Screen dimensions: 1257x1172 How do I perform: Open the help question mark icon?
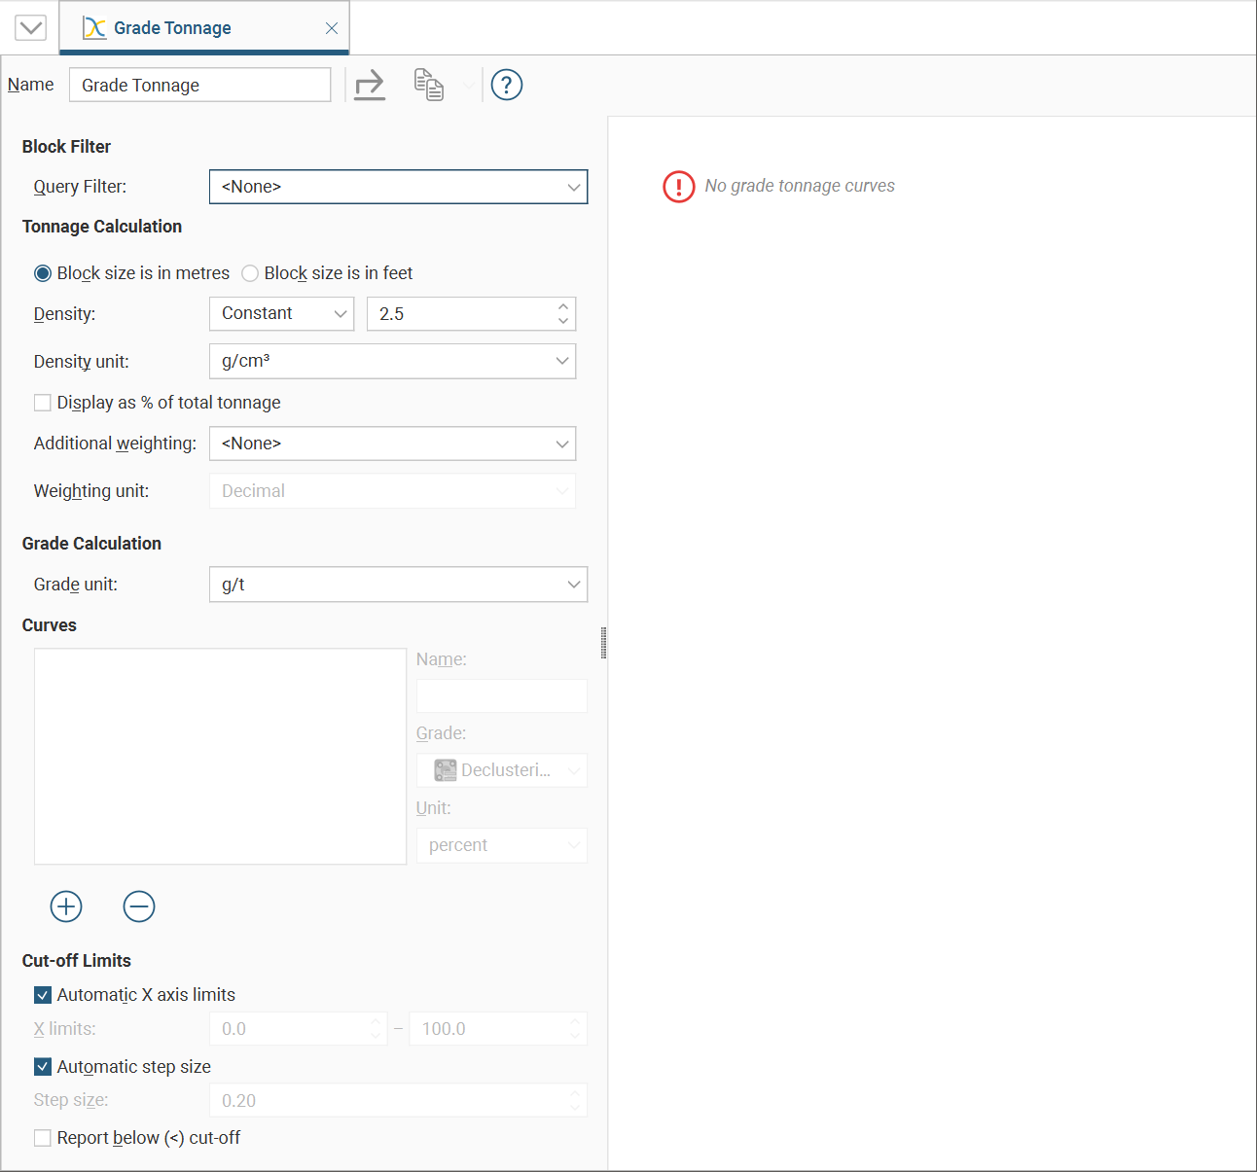click(x=507, y=86)
